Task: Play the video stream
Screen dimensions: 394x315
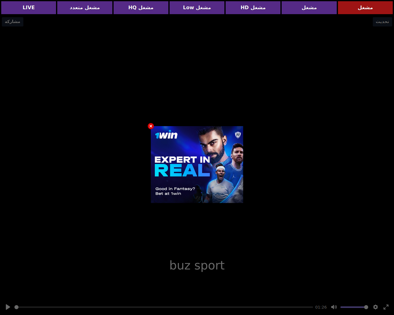Action: point(8,307)
